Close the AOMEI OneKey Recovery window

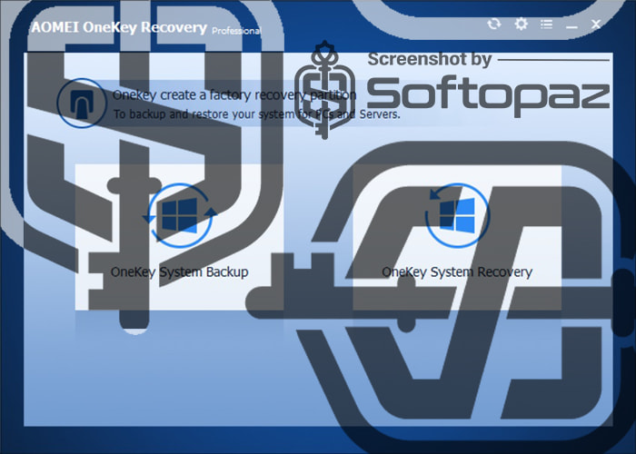(596, 25)
